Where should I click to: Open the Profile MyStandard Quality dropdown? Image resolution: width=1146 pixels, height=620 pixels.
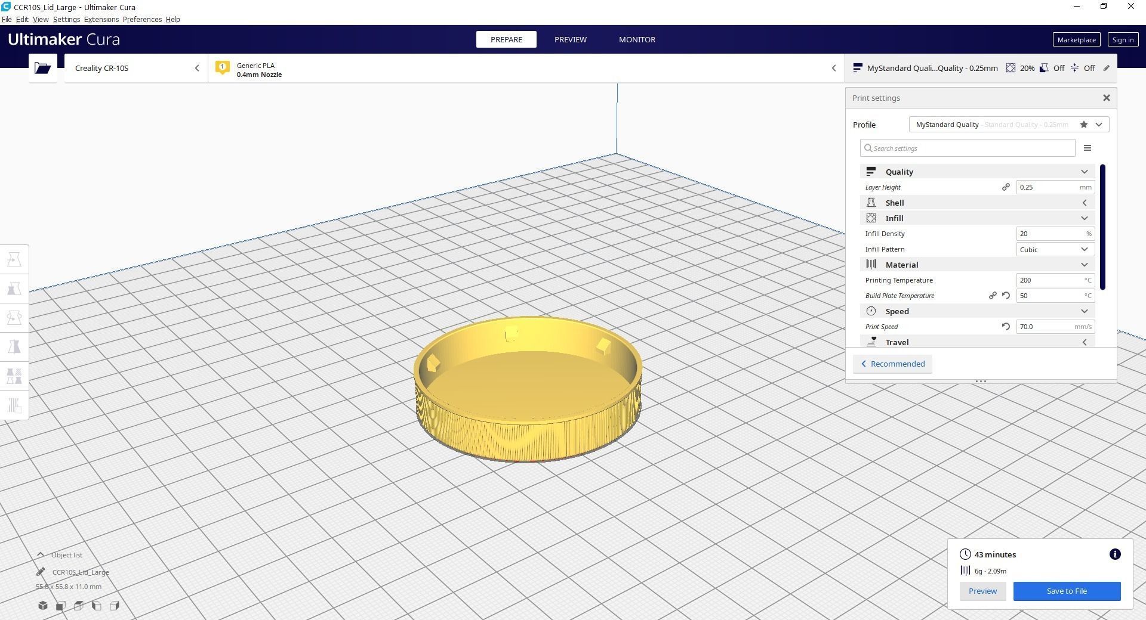pyautogui.click(x=1009, y=125)
